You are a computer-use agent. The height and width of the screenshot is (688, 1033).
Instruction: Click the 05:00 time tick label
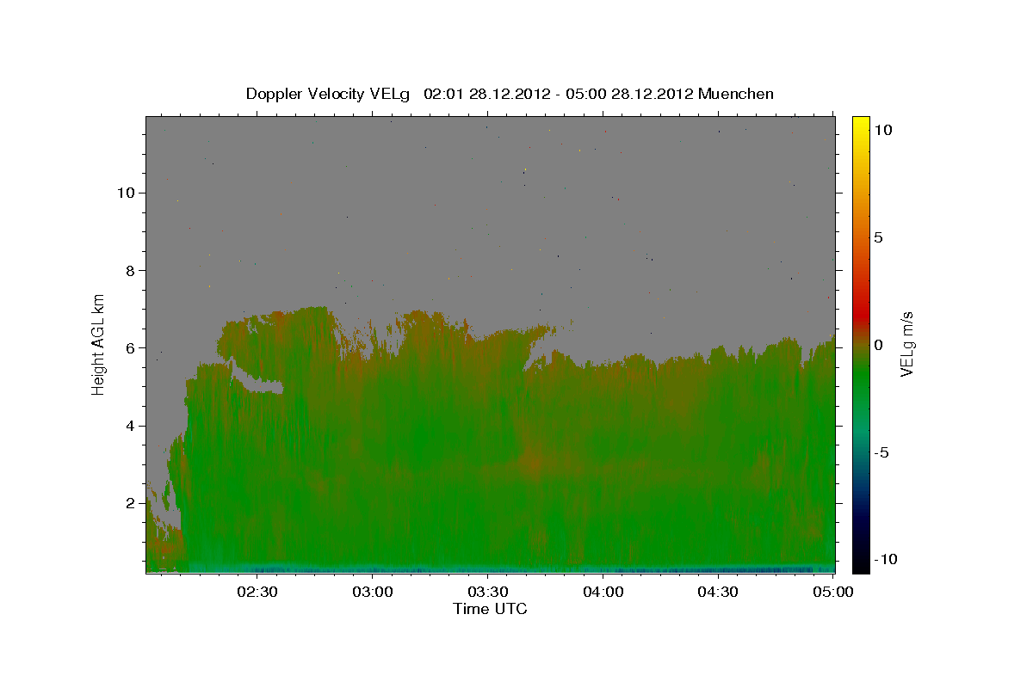(832, 592)
